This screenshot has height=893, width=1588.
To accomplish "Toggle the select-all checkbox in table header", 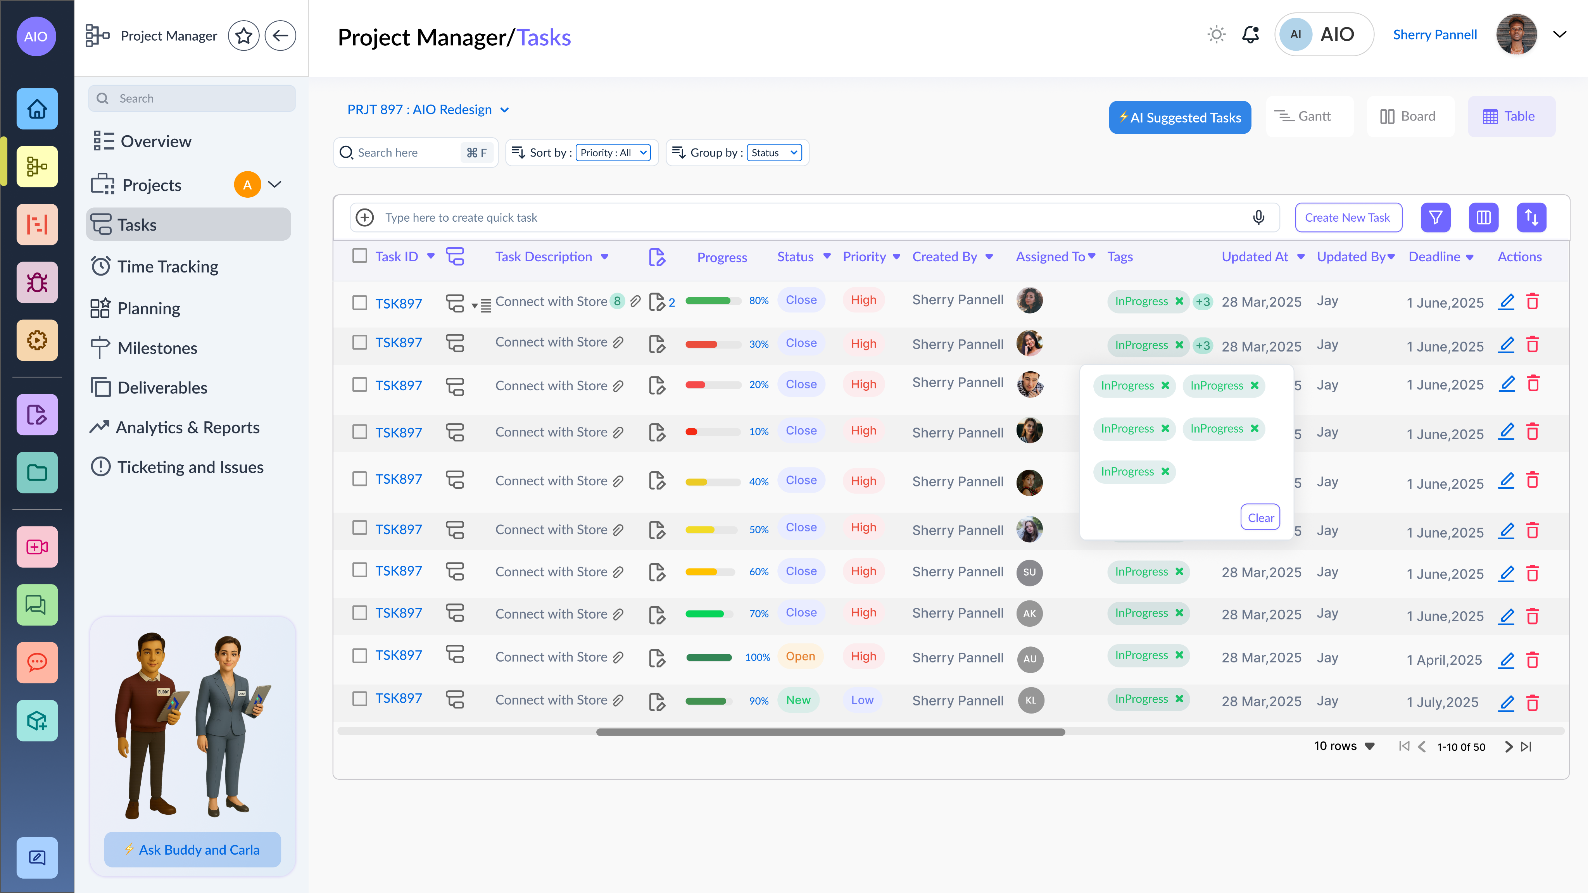I will pos(359,256).
